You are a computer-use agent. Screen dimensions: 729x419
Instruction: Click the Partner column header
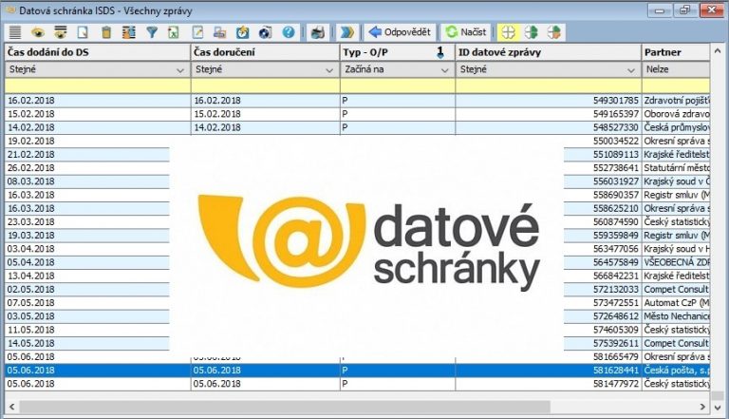click(x=676, y=52)
